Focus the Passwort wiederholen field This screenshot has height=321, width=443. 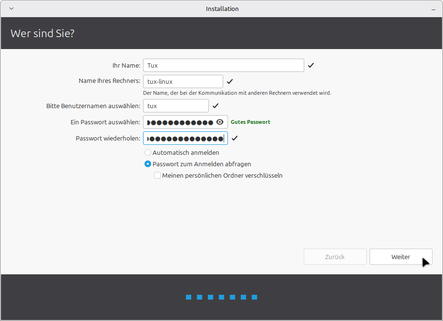pos(185,139)
